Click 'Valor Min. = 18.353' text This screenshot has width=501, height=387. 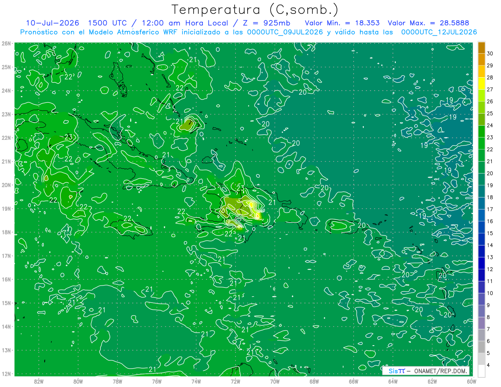(x=342, y=23)
